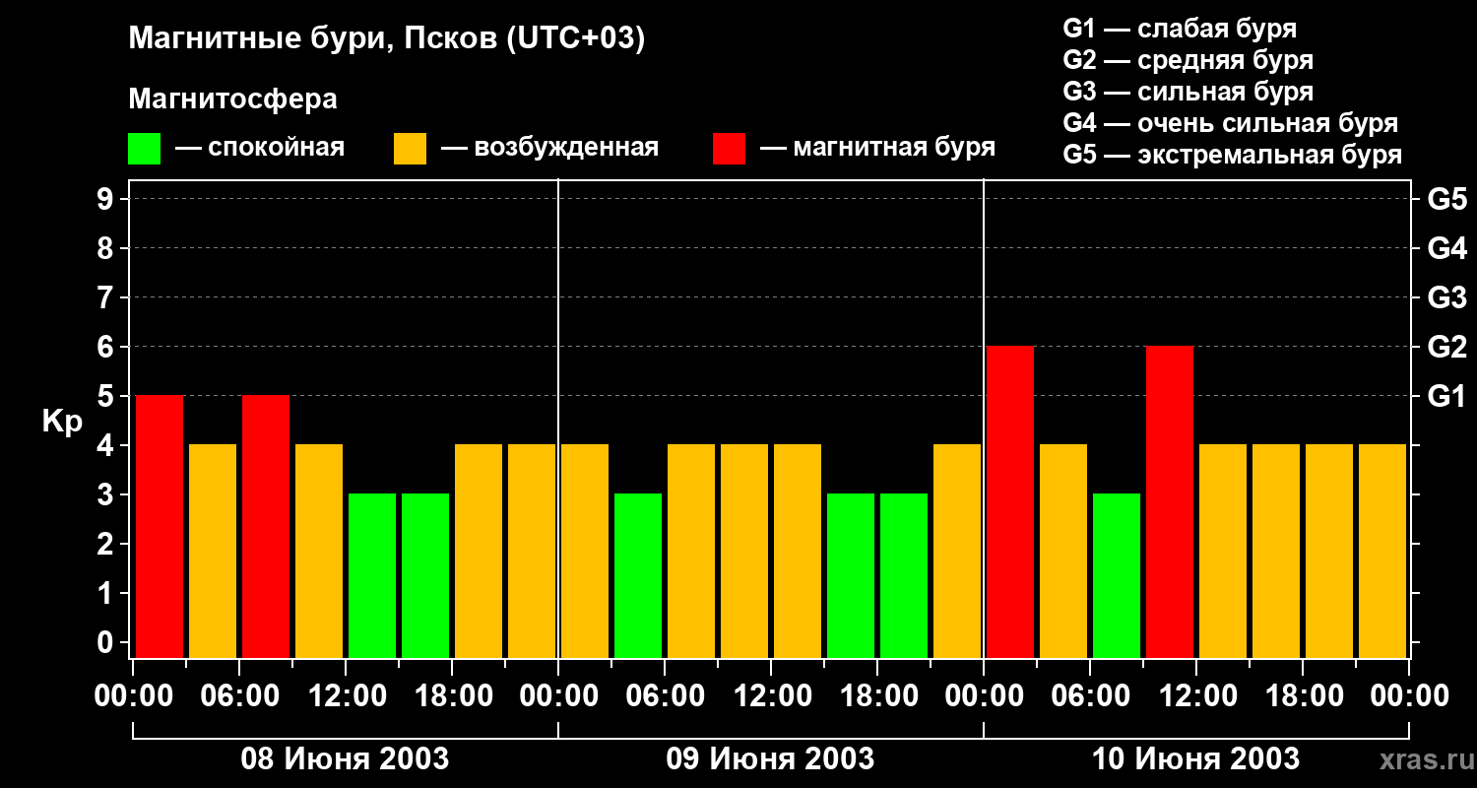Click the "G1 — слабая буря" legend line
This screenshot has height=788, width=1477.
1180,29
